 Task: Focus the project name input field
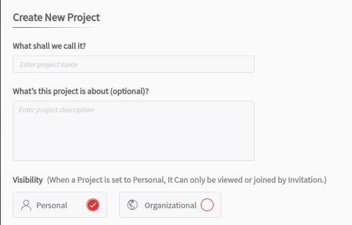(x=134, y=65)
